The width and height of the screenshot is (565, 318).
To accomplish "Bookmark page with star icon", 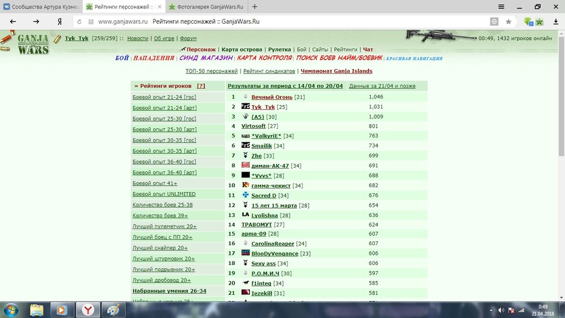I will tap(508, 22).
